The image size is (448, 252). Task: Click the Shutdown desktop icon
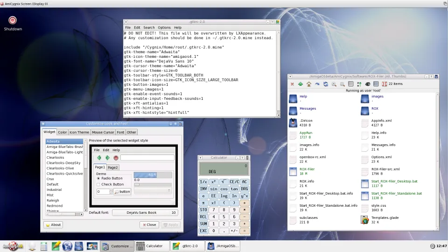(13, 21)
